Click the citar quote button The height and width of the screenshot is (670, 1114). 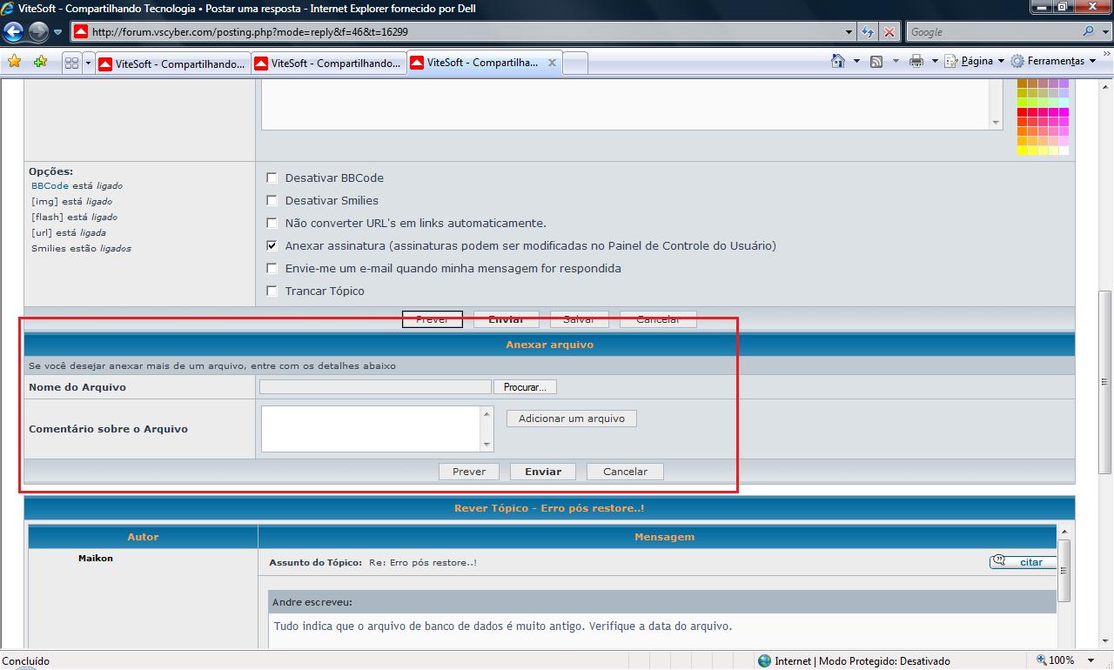coord(1023,562)
